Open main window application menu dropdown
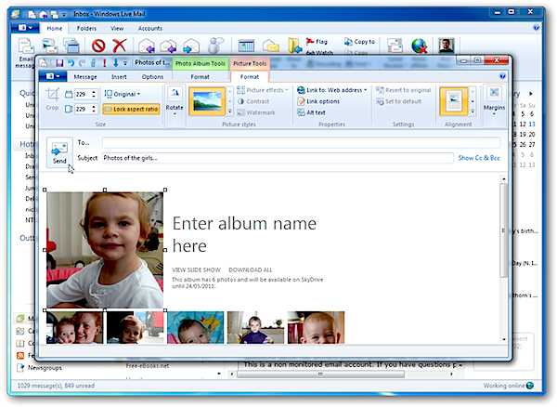This screenshot has height=407, width=557. tap(25, 28)
